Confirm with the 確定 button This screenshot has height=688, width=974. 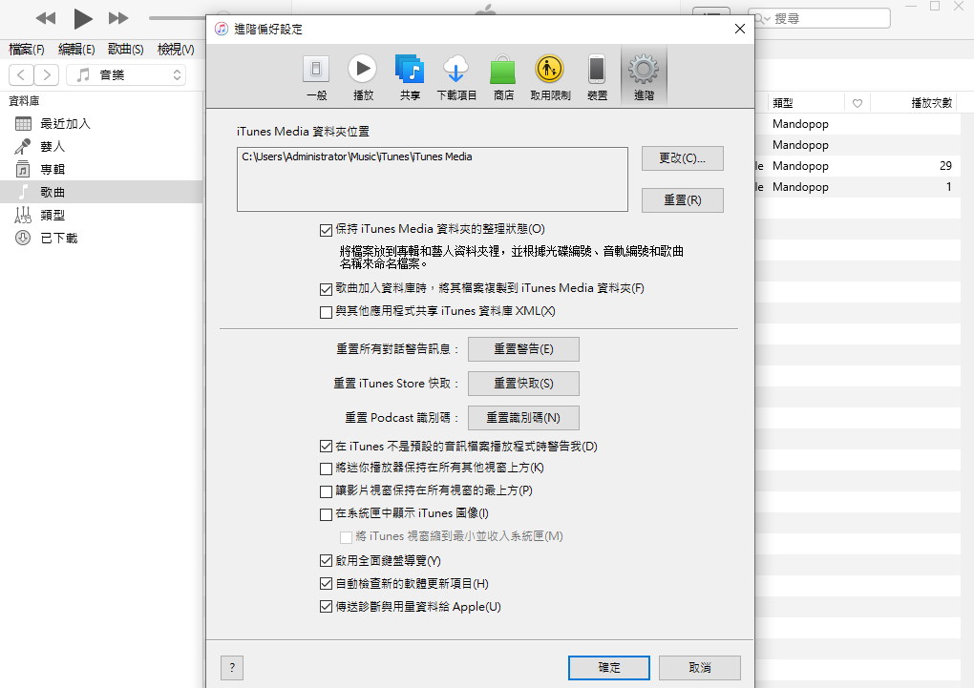pos(608,668)
